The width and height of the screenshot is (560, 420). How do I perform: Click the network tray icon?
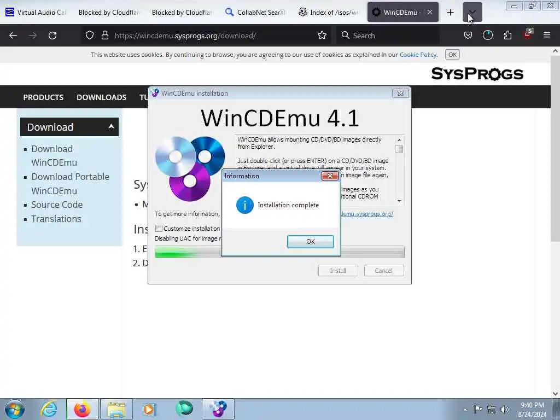[x=492, y=410]
